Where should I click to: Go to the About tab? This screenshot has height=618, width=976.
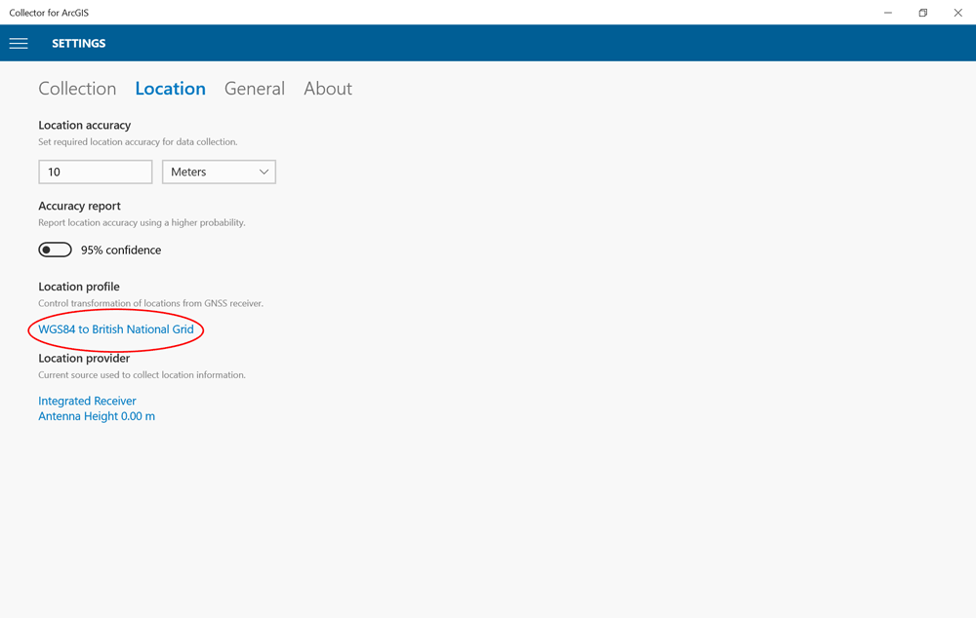[x=328, y=89]
